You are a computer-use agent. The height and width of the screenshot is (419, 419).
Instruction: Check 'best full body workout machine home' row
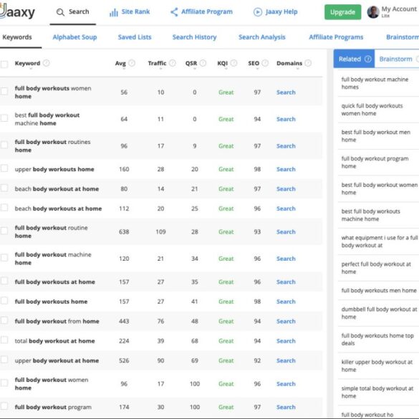(4, 118)
